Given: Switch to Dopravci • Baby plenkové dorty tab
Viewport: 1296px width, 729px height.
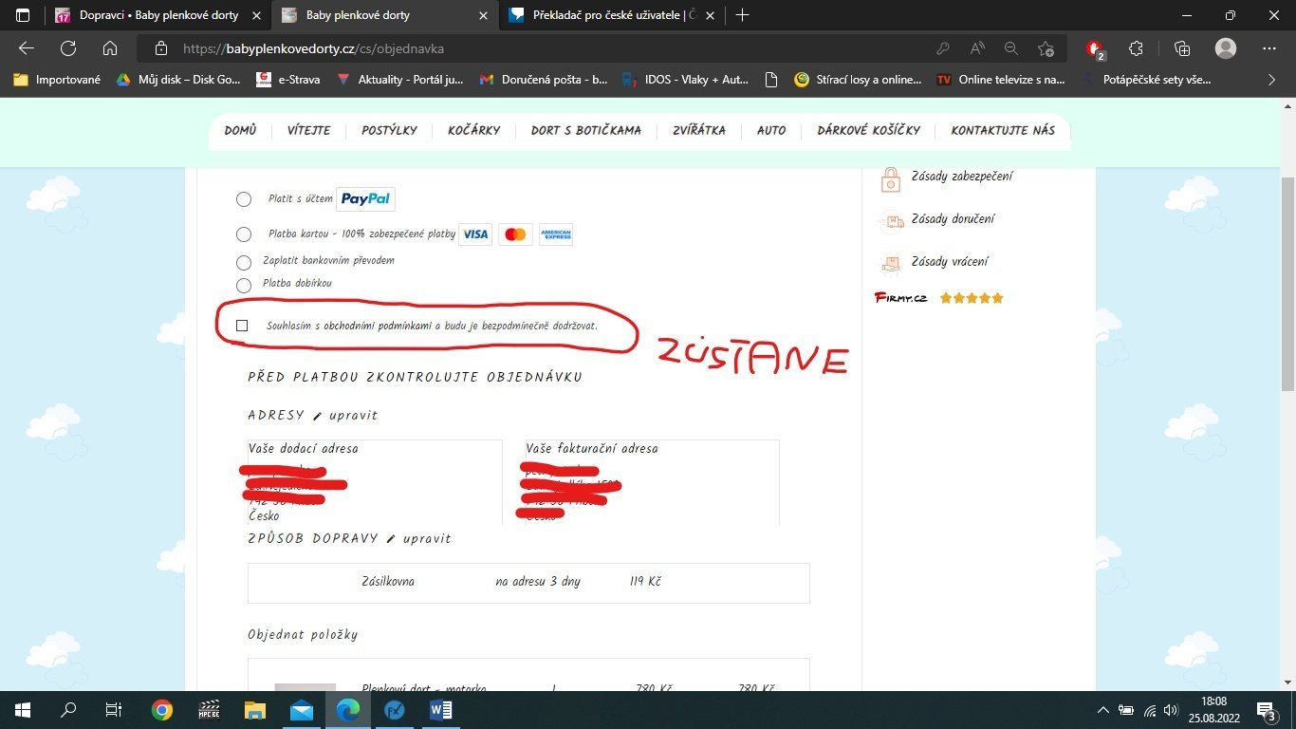Looking at the screenshot, I should [157, 15].
